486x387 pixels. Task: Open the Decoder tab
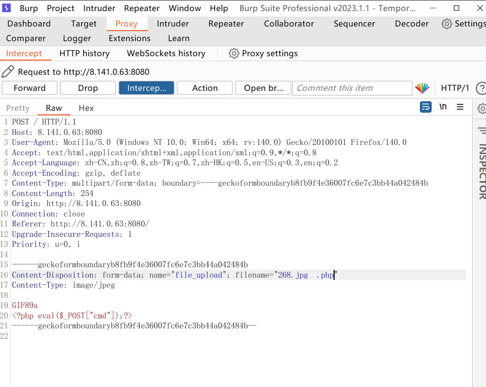(x=412, y=24)
